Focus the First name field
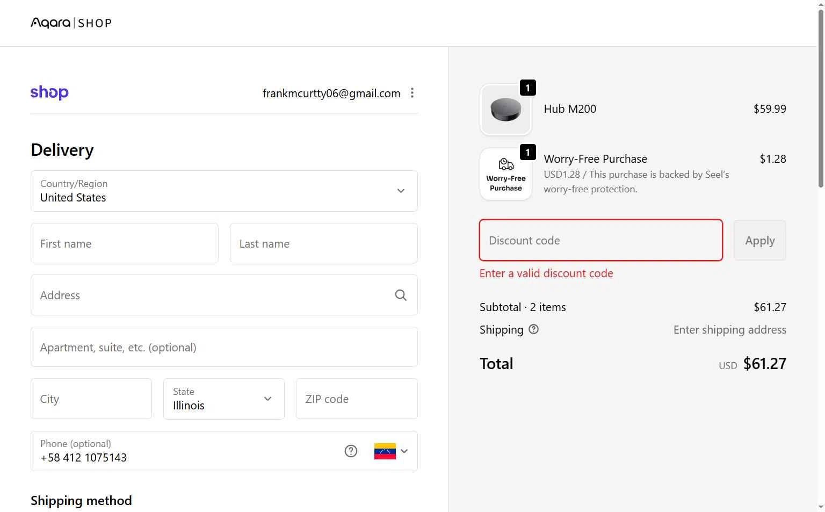The height and width of the screenshot is (512, 825). [125, 243]
